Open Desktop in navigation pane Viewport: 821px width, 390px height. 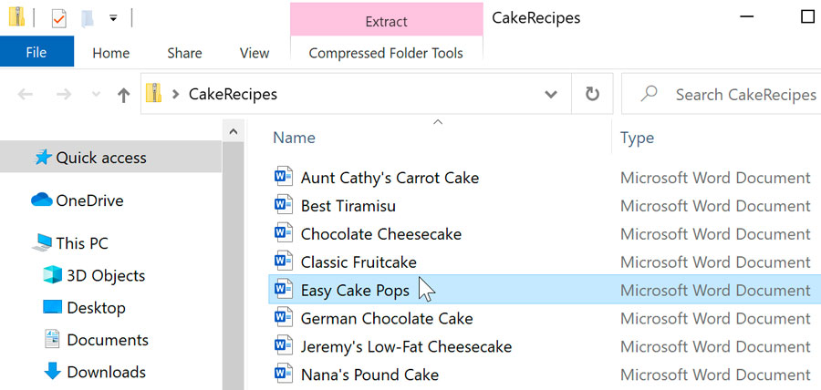[97, 307]
